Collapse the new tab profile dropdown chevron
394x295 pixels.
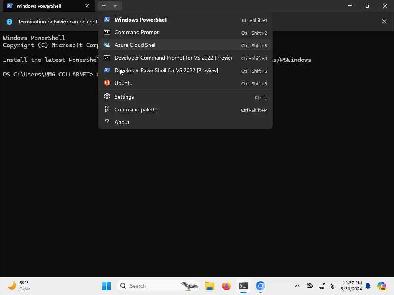[x=115, y=5]
